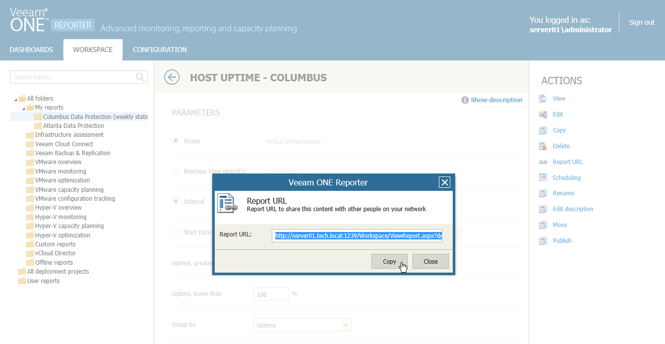This screenshot has height=344, width=665.
Task: Click the search magnifier icon in folder search
Action: 140,77
